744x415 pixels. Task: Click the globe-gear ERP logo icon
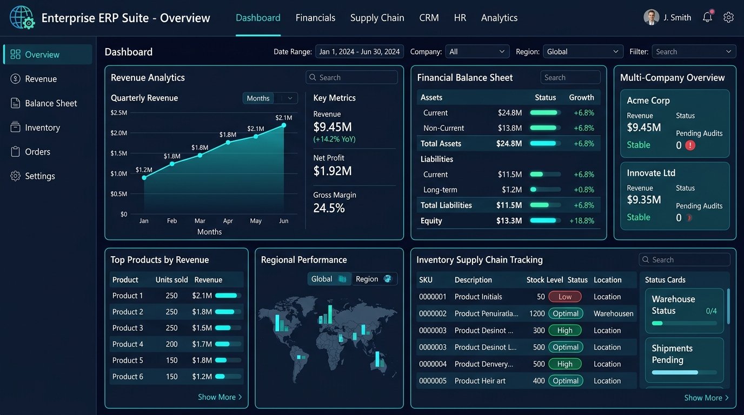click(22, 17)
